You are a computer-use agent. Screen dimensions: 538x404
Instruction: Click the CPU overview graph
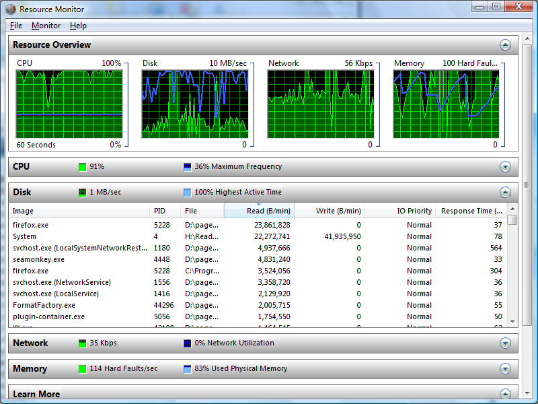point(69,104)
